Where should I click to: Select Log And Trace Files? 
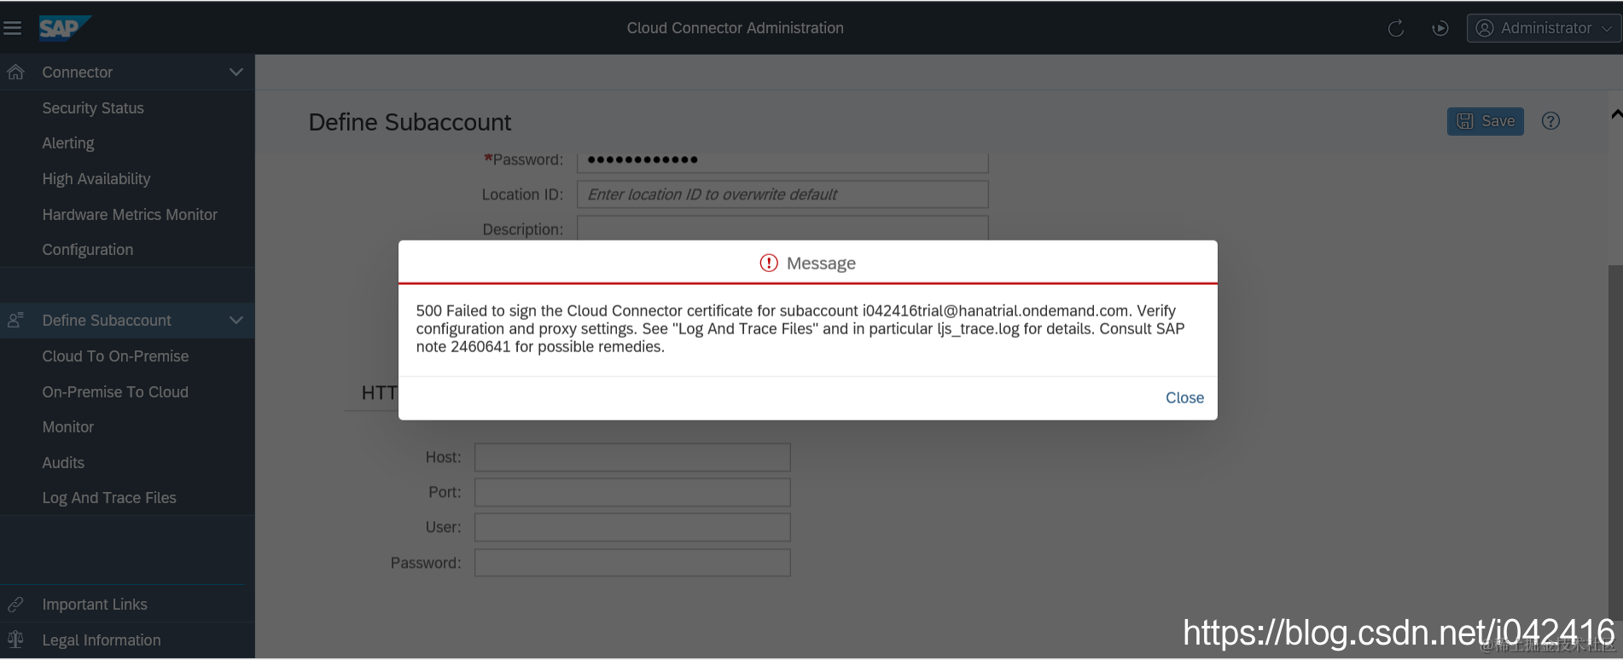click(109, 498)
